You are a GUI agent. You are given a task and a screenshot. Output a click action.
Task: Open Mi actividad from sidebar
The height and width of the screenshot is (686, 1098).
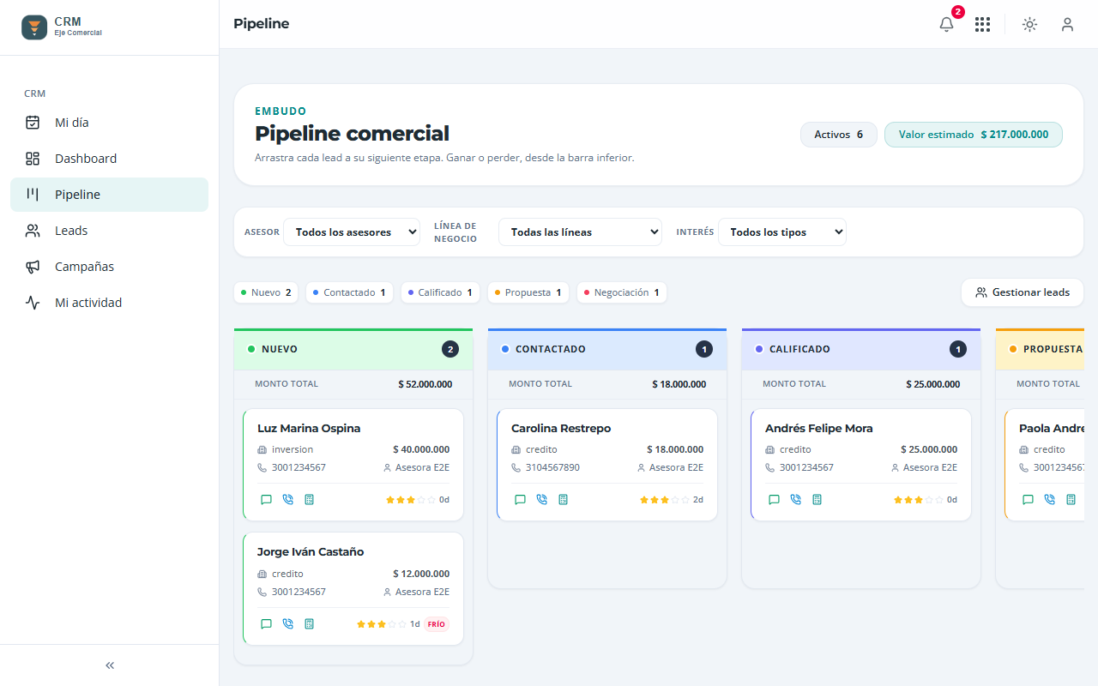coord(109,303)
